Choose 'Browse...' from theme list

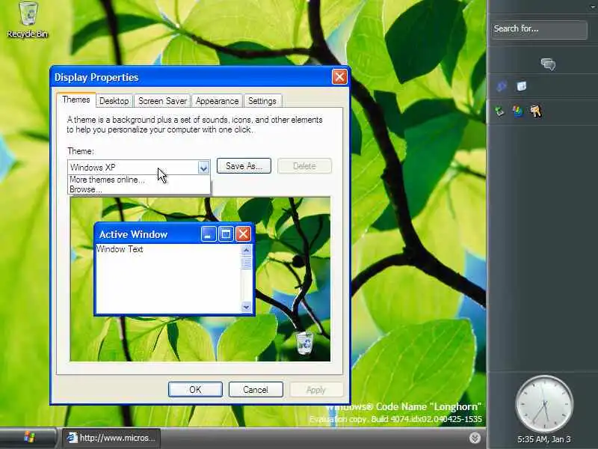pos(139,189)
